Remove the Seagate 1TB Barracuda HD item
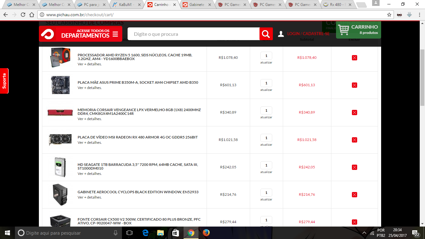This screenshot has height=239, width=425. point(354,167)
